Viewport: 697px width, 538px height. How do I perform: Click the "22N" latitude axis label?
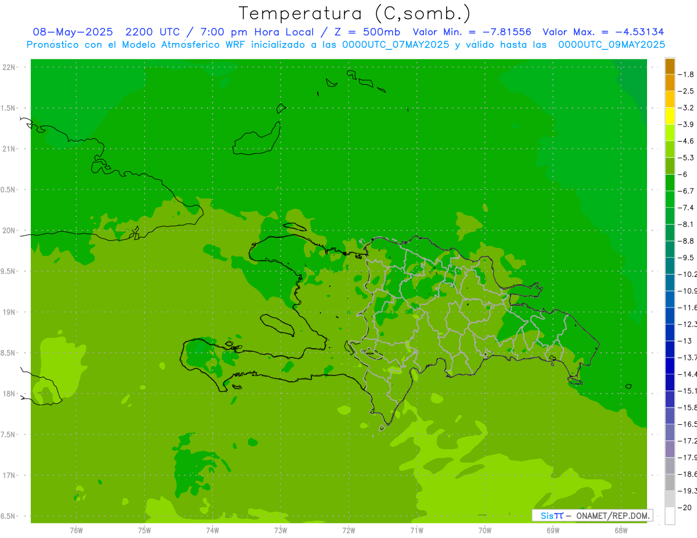click(9, 67)
